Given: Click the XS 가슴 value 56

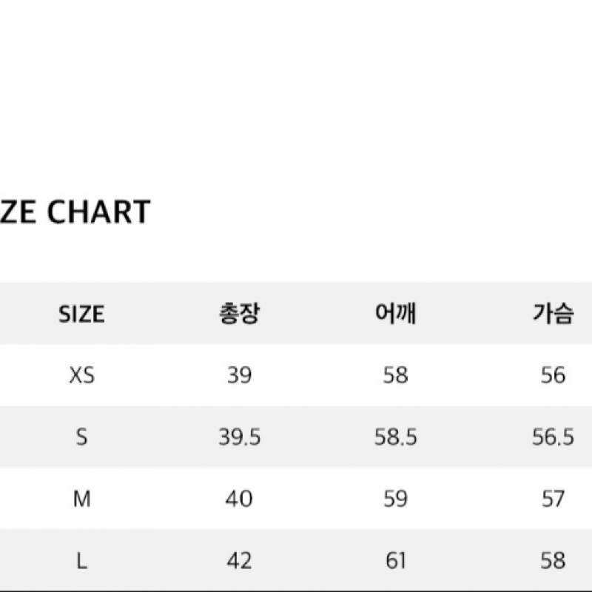Looking at the screenshot, I should 553,375.
